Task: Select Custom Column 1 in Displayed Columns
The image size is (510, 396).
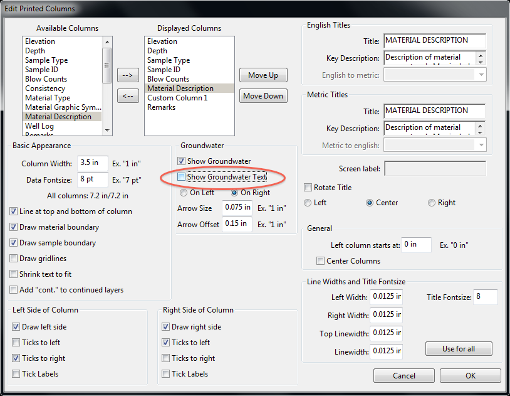Action: pyautogui.click(x=177, y=98)
